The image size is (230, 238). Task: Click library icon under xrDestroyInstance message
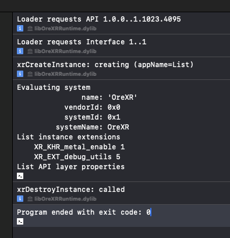[x=30, y=199]
